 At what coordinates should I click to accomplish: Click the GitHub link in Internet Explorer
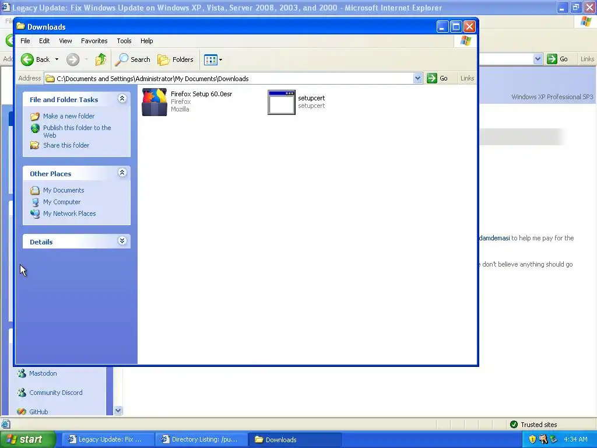(x=38, y=412)
